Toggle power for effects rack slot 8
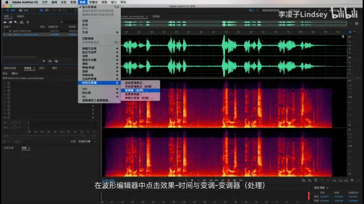Image resolution: width=364 pixels, height=204 pixels. point(9,110)
